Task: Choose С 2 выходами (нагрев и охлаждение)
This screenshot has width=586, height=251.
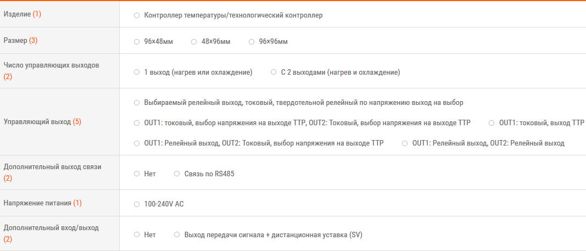Action: pyautogui.click(x=274, y=72)
